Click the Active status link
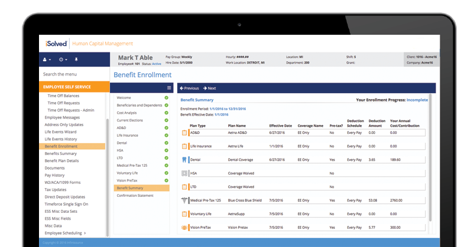The width and height of the screenshot is (474, 247). (x=157, y=64)
